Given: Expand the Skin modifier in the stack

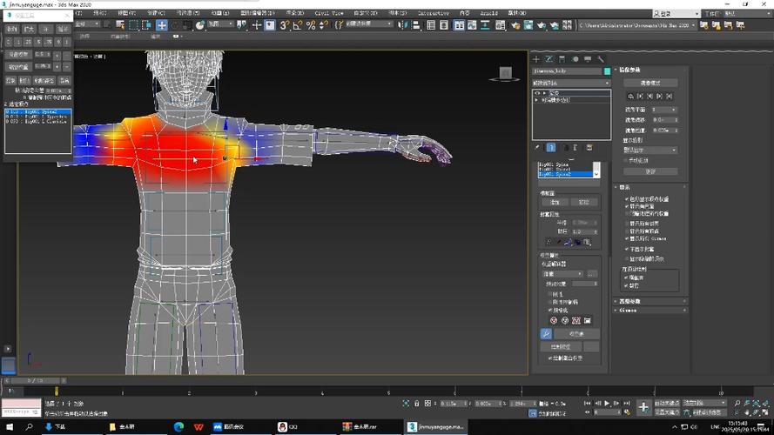Looking at the screenshot, I should 545,93.
